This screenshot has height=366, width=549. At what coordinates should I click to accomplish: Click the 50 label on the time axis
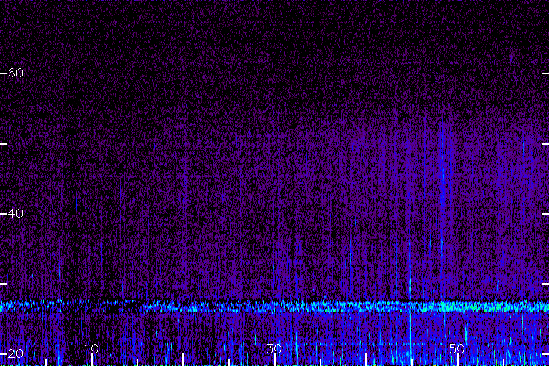click(457, 348)
